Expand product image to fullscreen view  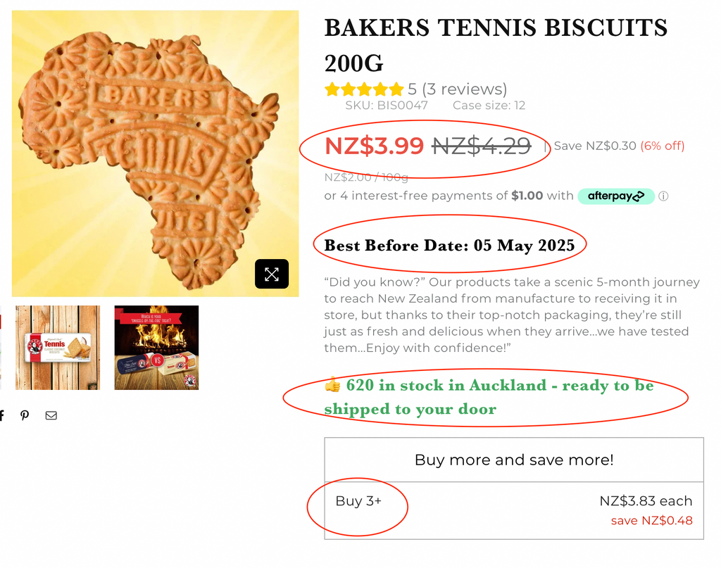click(x=272, y=274)
